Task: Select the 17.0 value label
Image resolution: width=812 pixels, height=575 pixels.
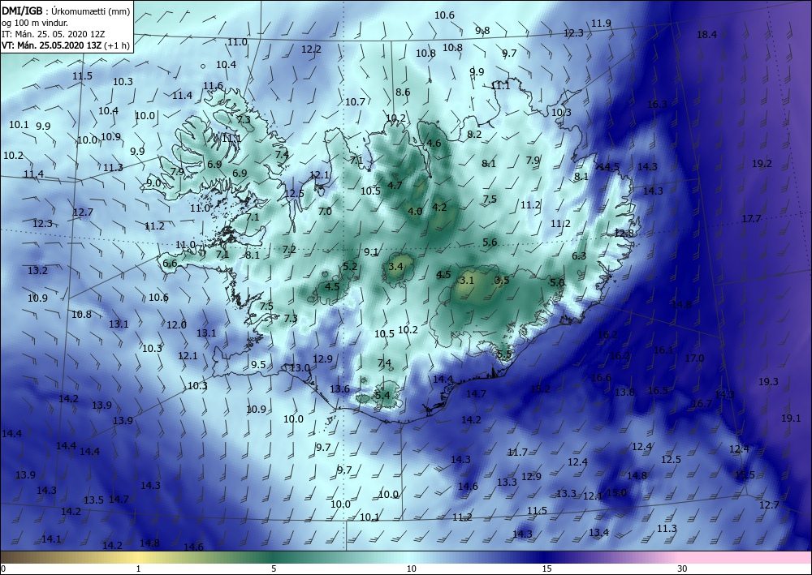Action: [x=694, y=358]
